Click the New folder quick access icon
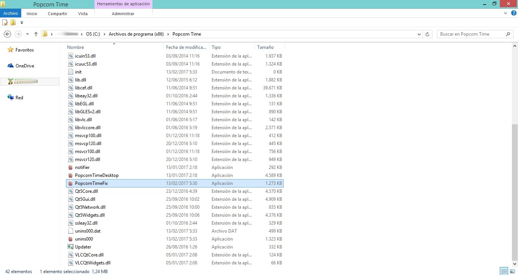This screenshot has height=275, width=518. 13,23
